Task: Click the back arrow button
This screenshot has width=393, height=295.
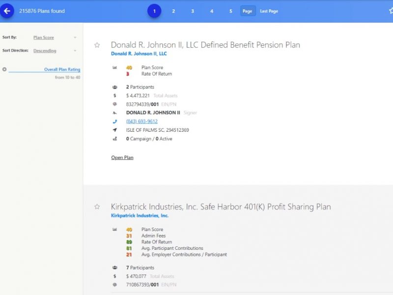Action: pos(7,11)
